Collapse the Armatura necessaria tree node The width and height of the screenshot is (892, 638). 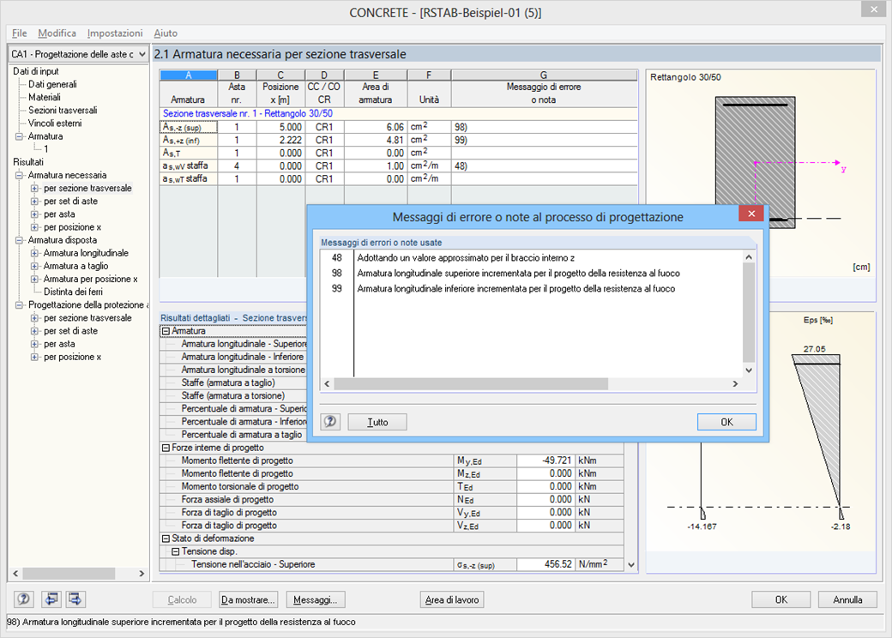tap(19, 175)
